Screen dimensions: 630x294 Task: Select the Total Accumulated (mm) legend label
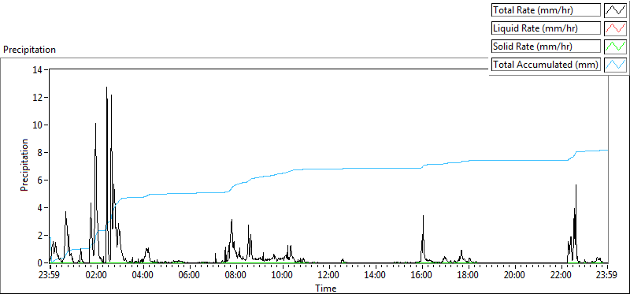tap(546, 65)
